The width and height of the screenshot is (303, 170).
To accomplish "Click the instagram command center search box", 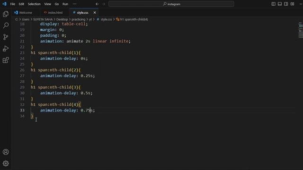I will tap(171, 4).
